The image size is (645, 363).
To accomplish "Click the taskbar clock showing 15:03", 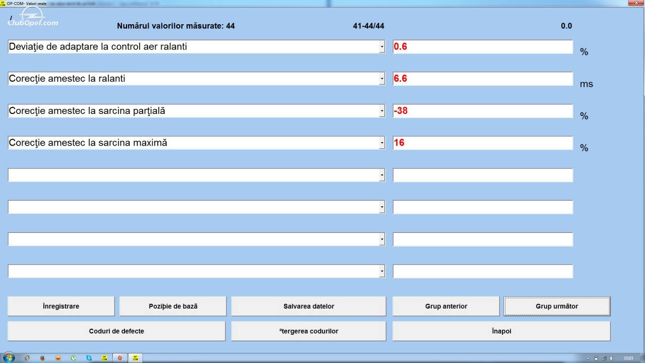I will click(x=628, y=358).
